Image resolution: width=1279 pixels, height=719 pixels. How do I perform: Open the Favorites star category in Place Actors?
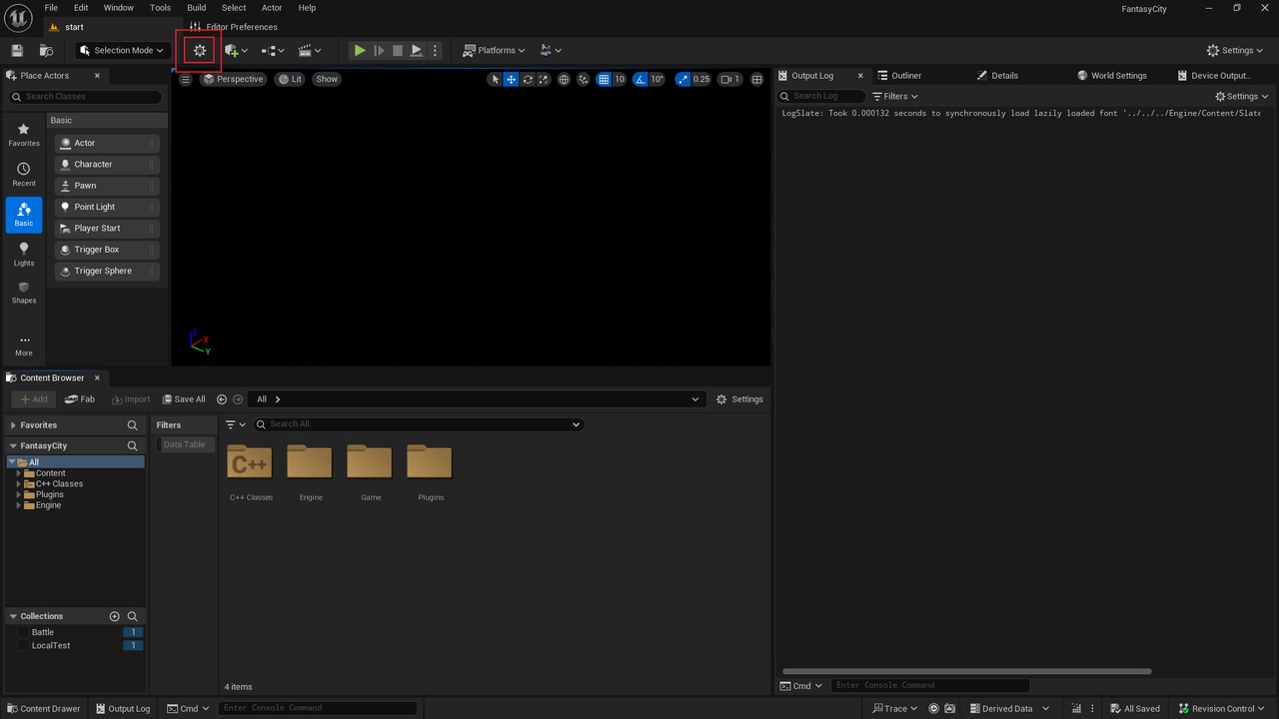click(x=24, y=134)
